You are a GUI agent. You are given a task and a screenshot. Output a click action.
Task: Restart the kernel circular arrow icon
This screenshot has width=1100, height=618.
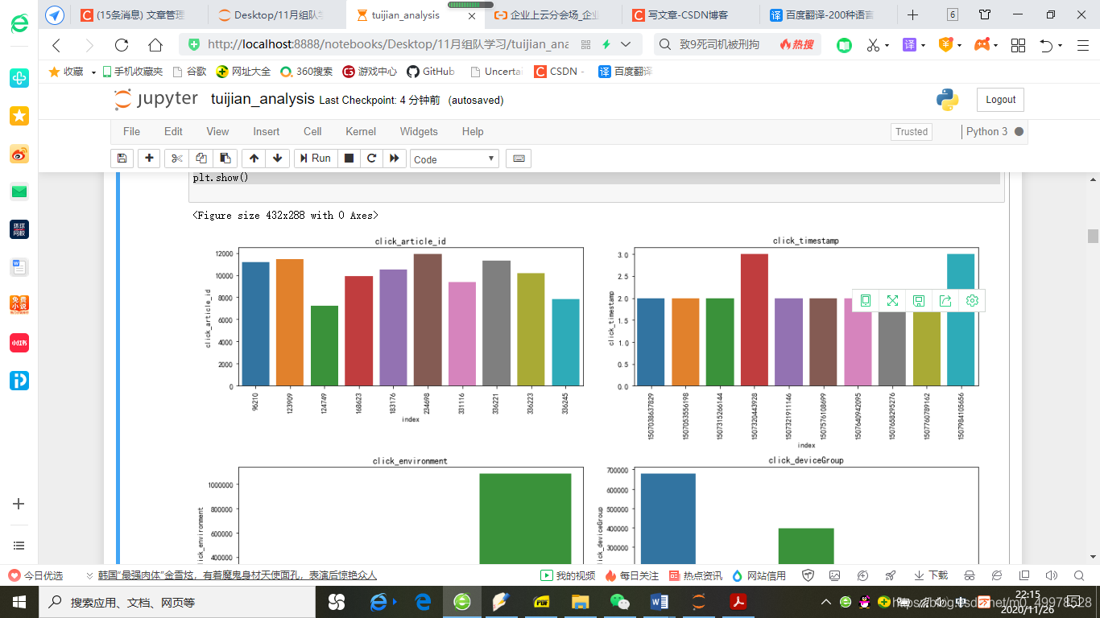(371, 159)
